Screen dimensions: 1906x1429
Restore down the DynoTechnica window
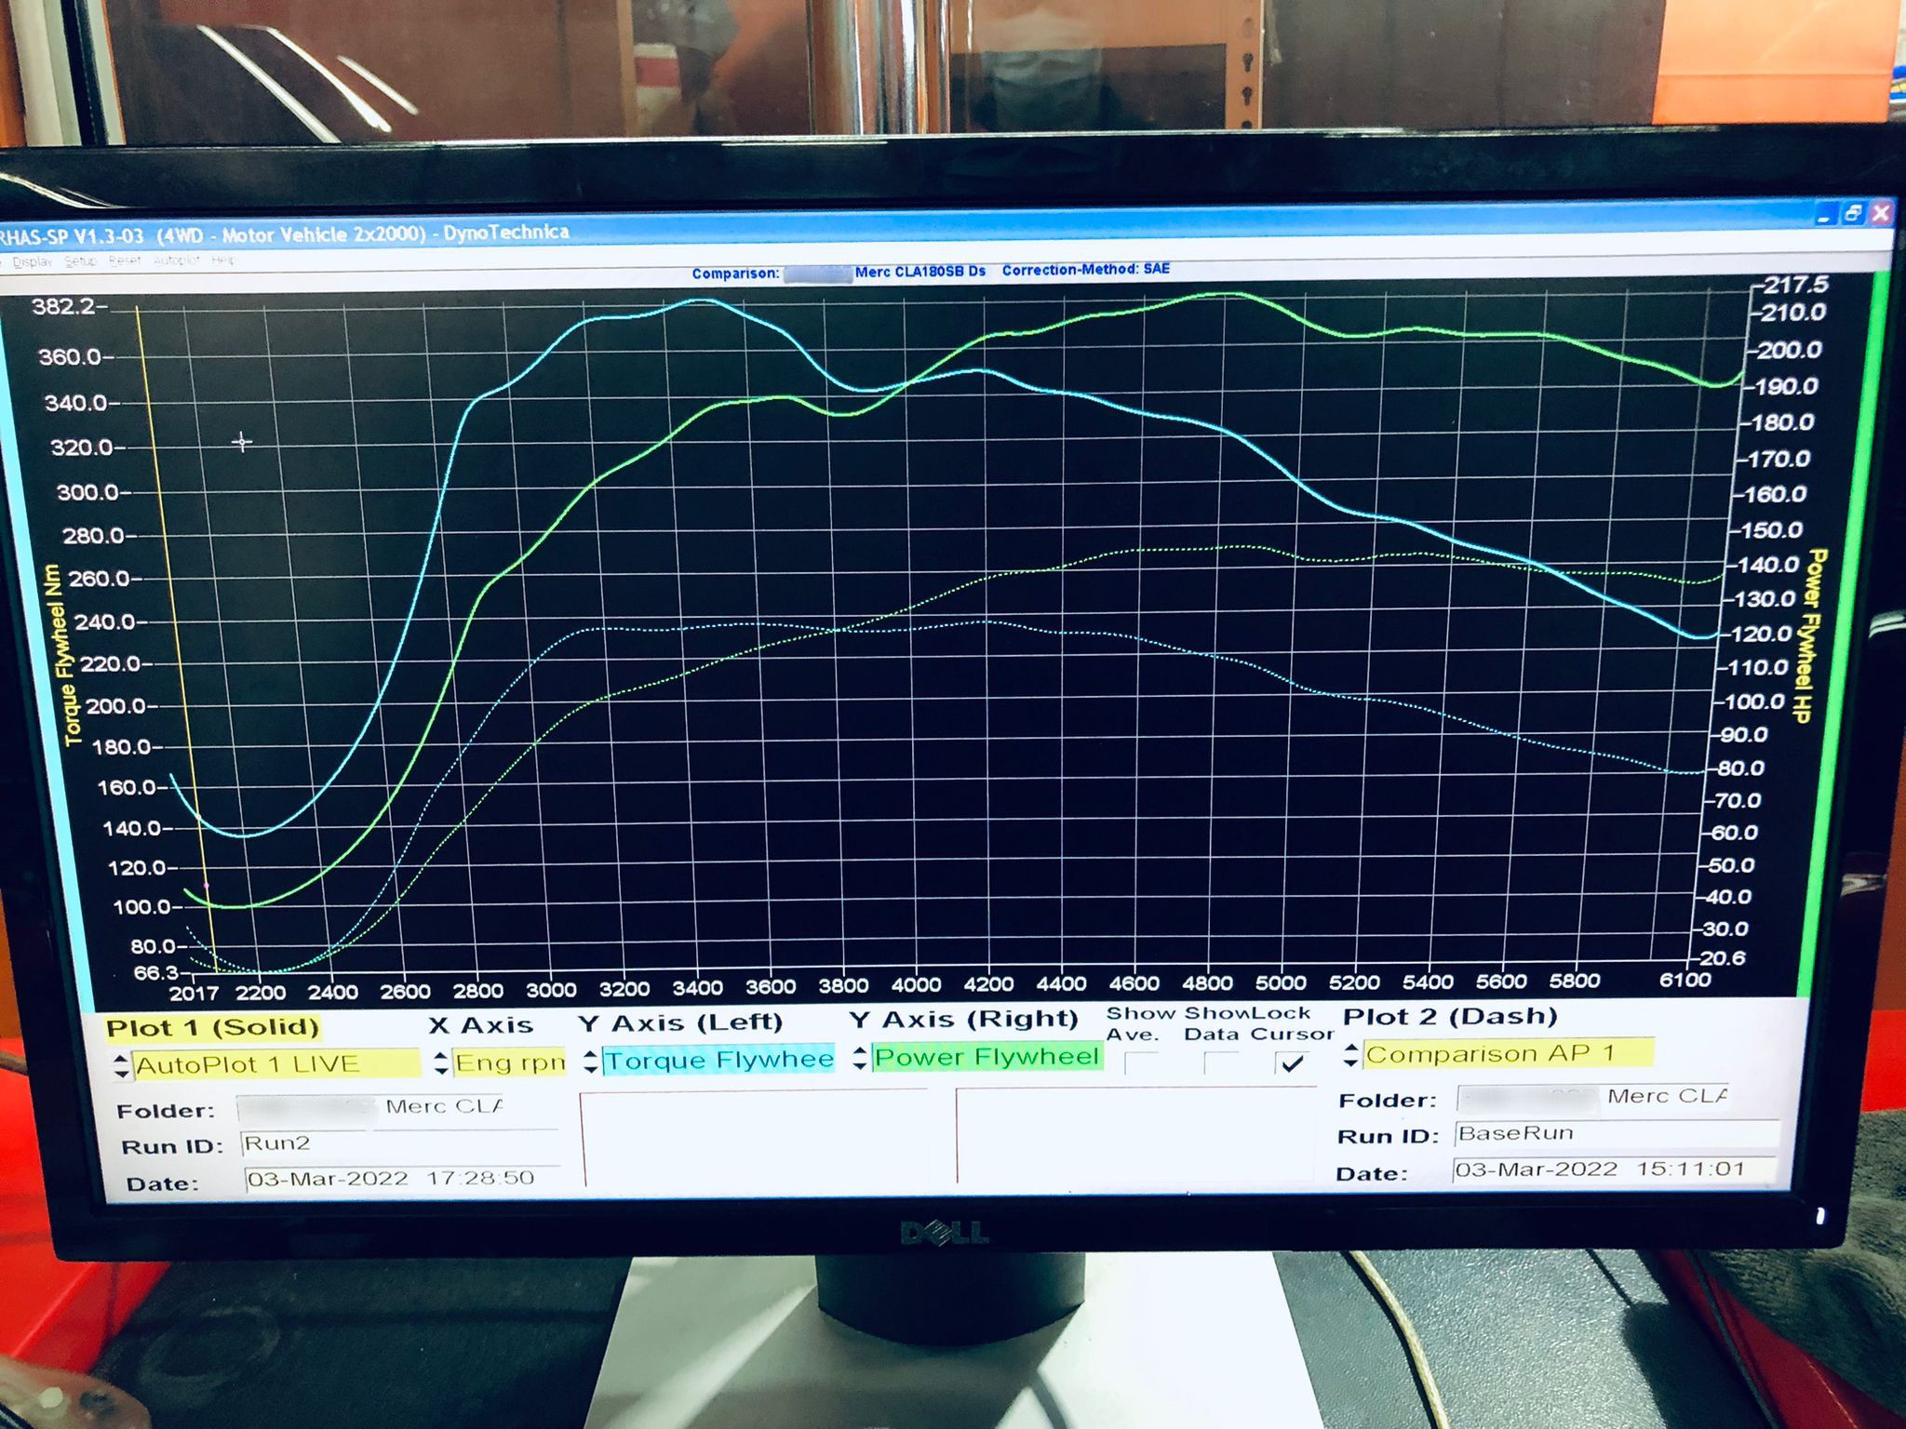tap(1852, 214)
